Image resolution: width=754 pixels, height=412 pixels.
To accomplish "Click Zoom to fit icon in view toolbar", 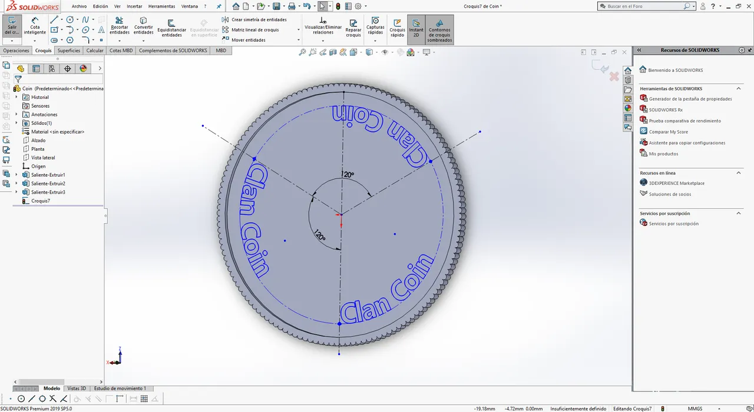I will pos(303,52).
